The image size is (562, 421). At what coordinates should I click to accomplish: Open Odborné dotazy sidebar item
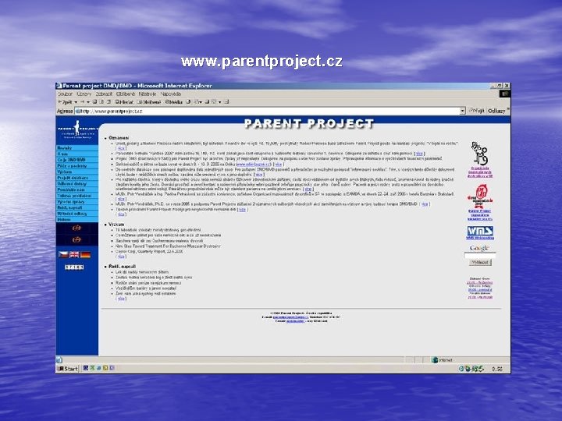click(x=77, y=184)
